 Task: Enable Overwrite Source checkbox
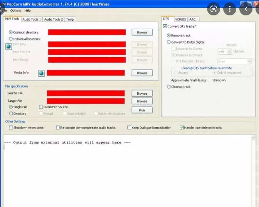pyautogui.click(x=41, y=107)
